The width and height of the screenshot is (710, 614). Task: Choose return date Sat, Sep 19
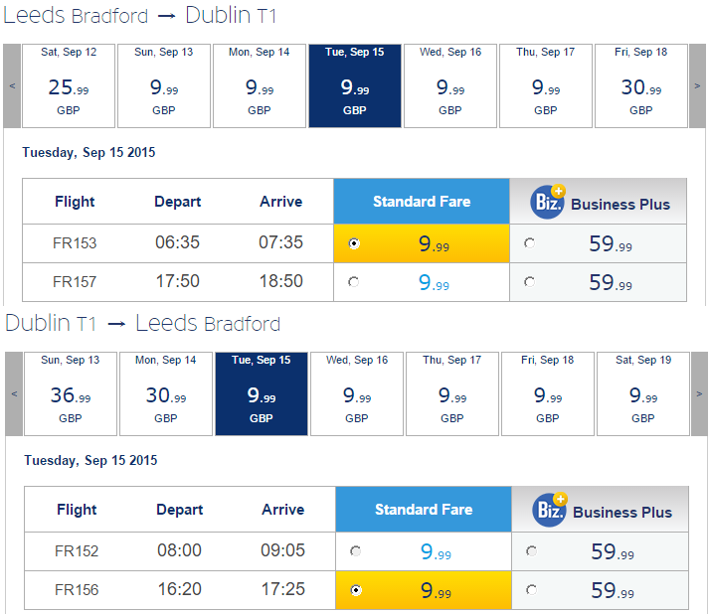click(643, 393)
